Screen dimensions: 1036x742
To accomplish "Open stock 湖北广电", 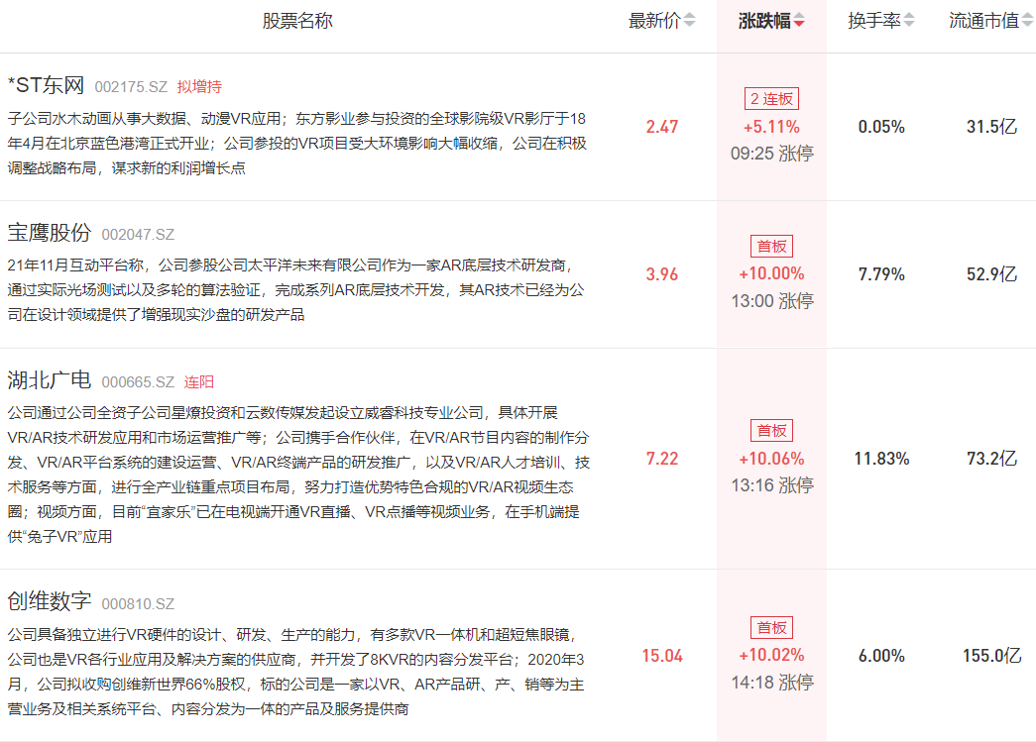I will (x=50, y=380).
